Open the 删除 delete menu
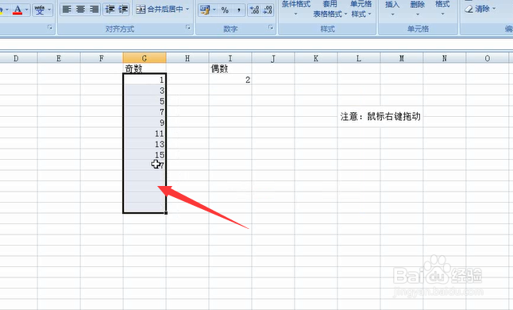This screenshot has width=513, height=310. click(418, 8)
